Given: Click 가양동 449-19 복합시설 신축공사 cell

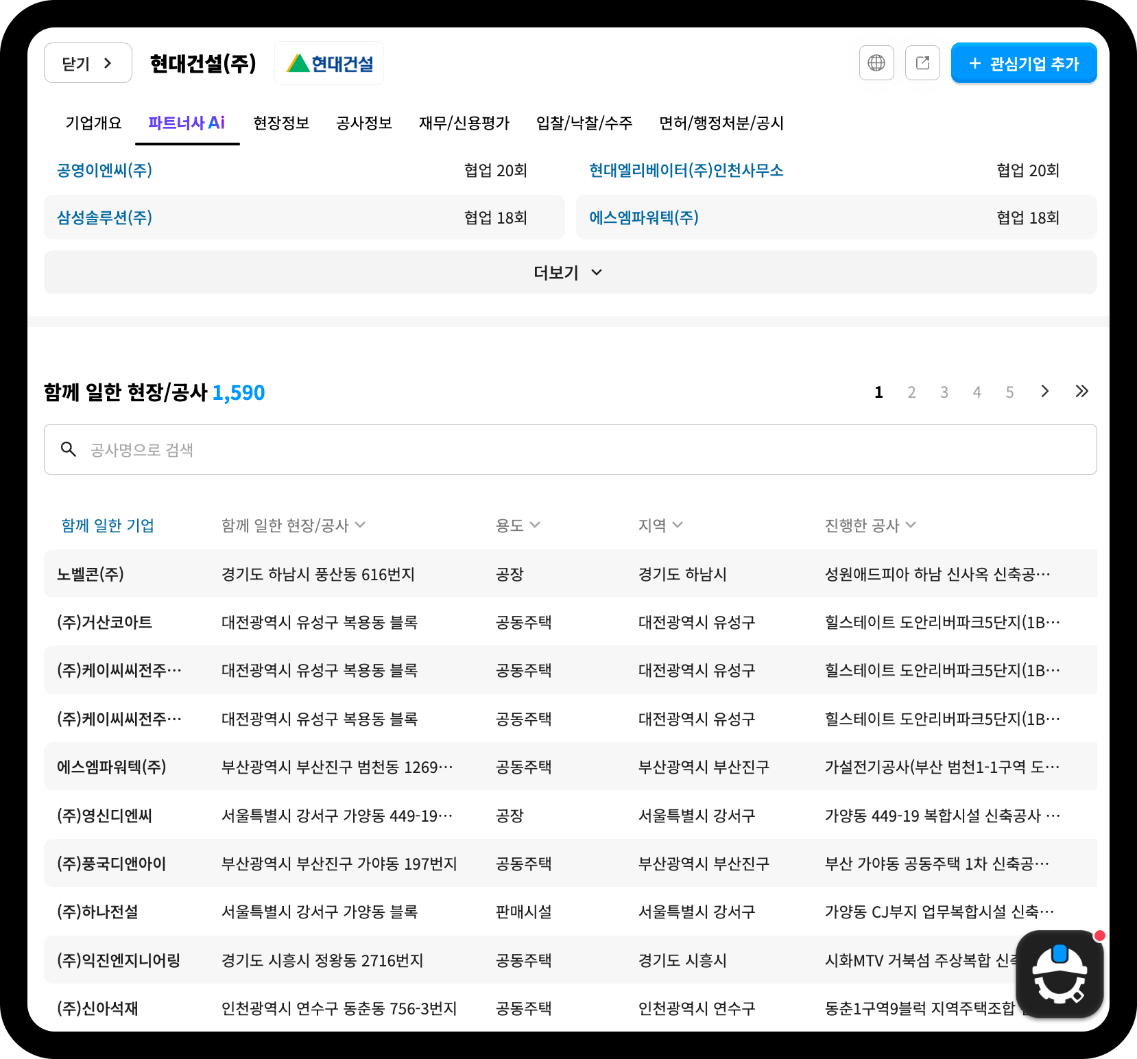Looking at the screenshot, I should coord(942,816).
